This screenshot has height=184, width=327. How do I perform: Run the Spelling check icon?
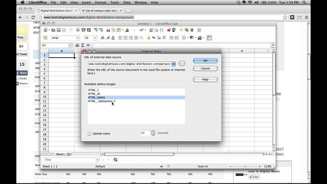[x=96, y=30]
